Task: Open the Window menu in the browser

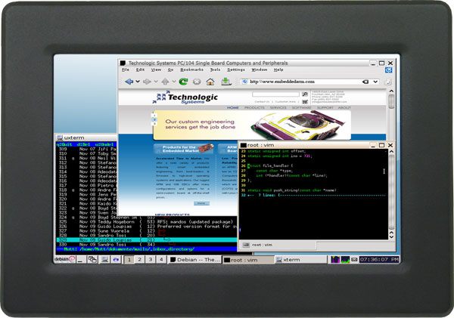Action: [259, 69]
